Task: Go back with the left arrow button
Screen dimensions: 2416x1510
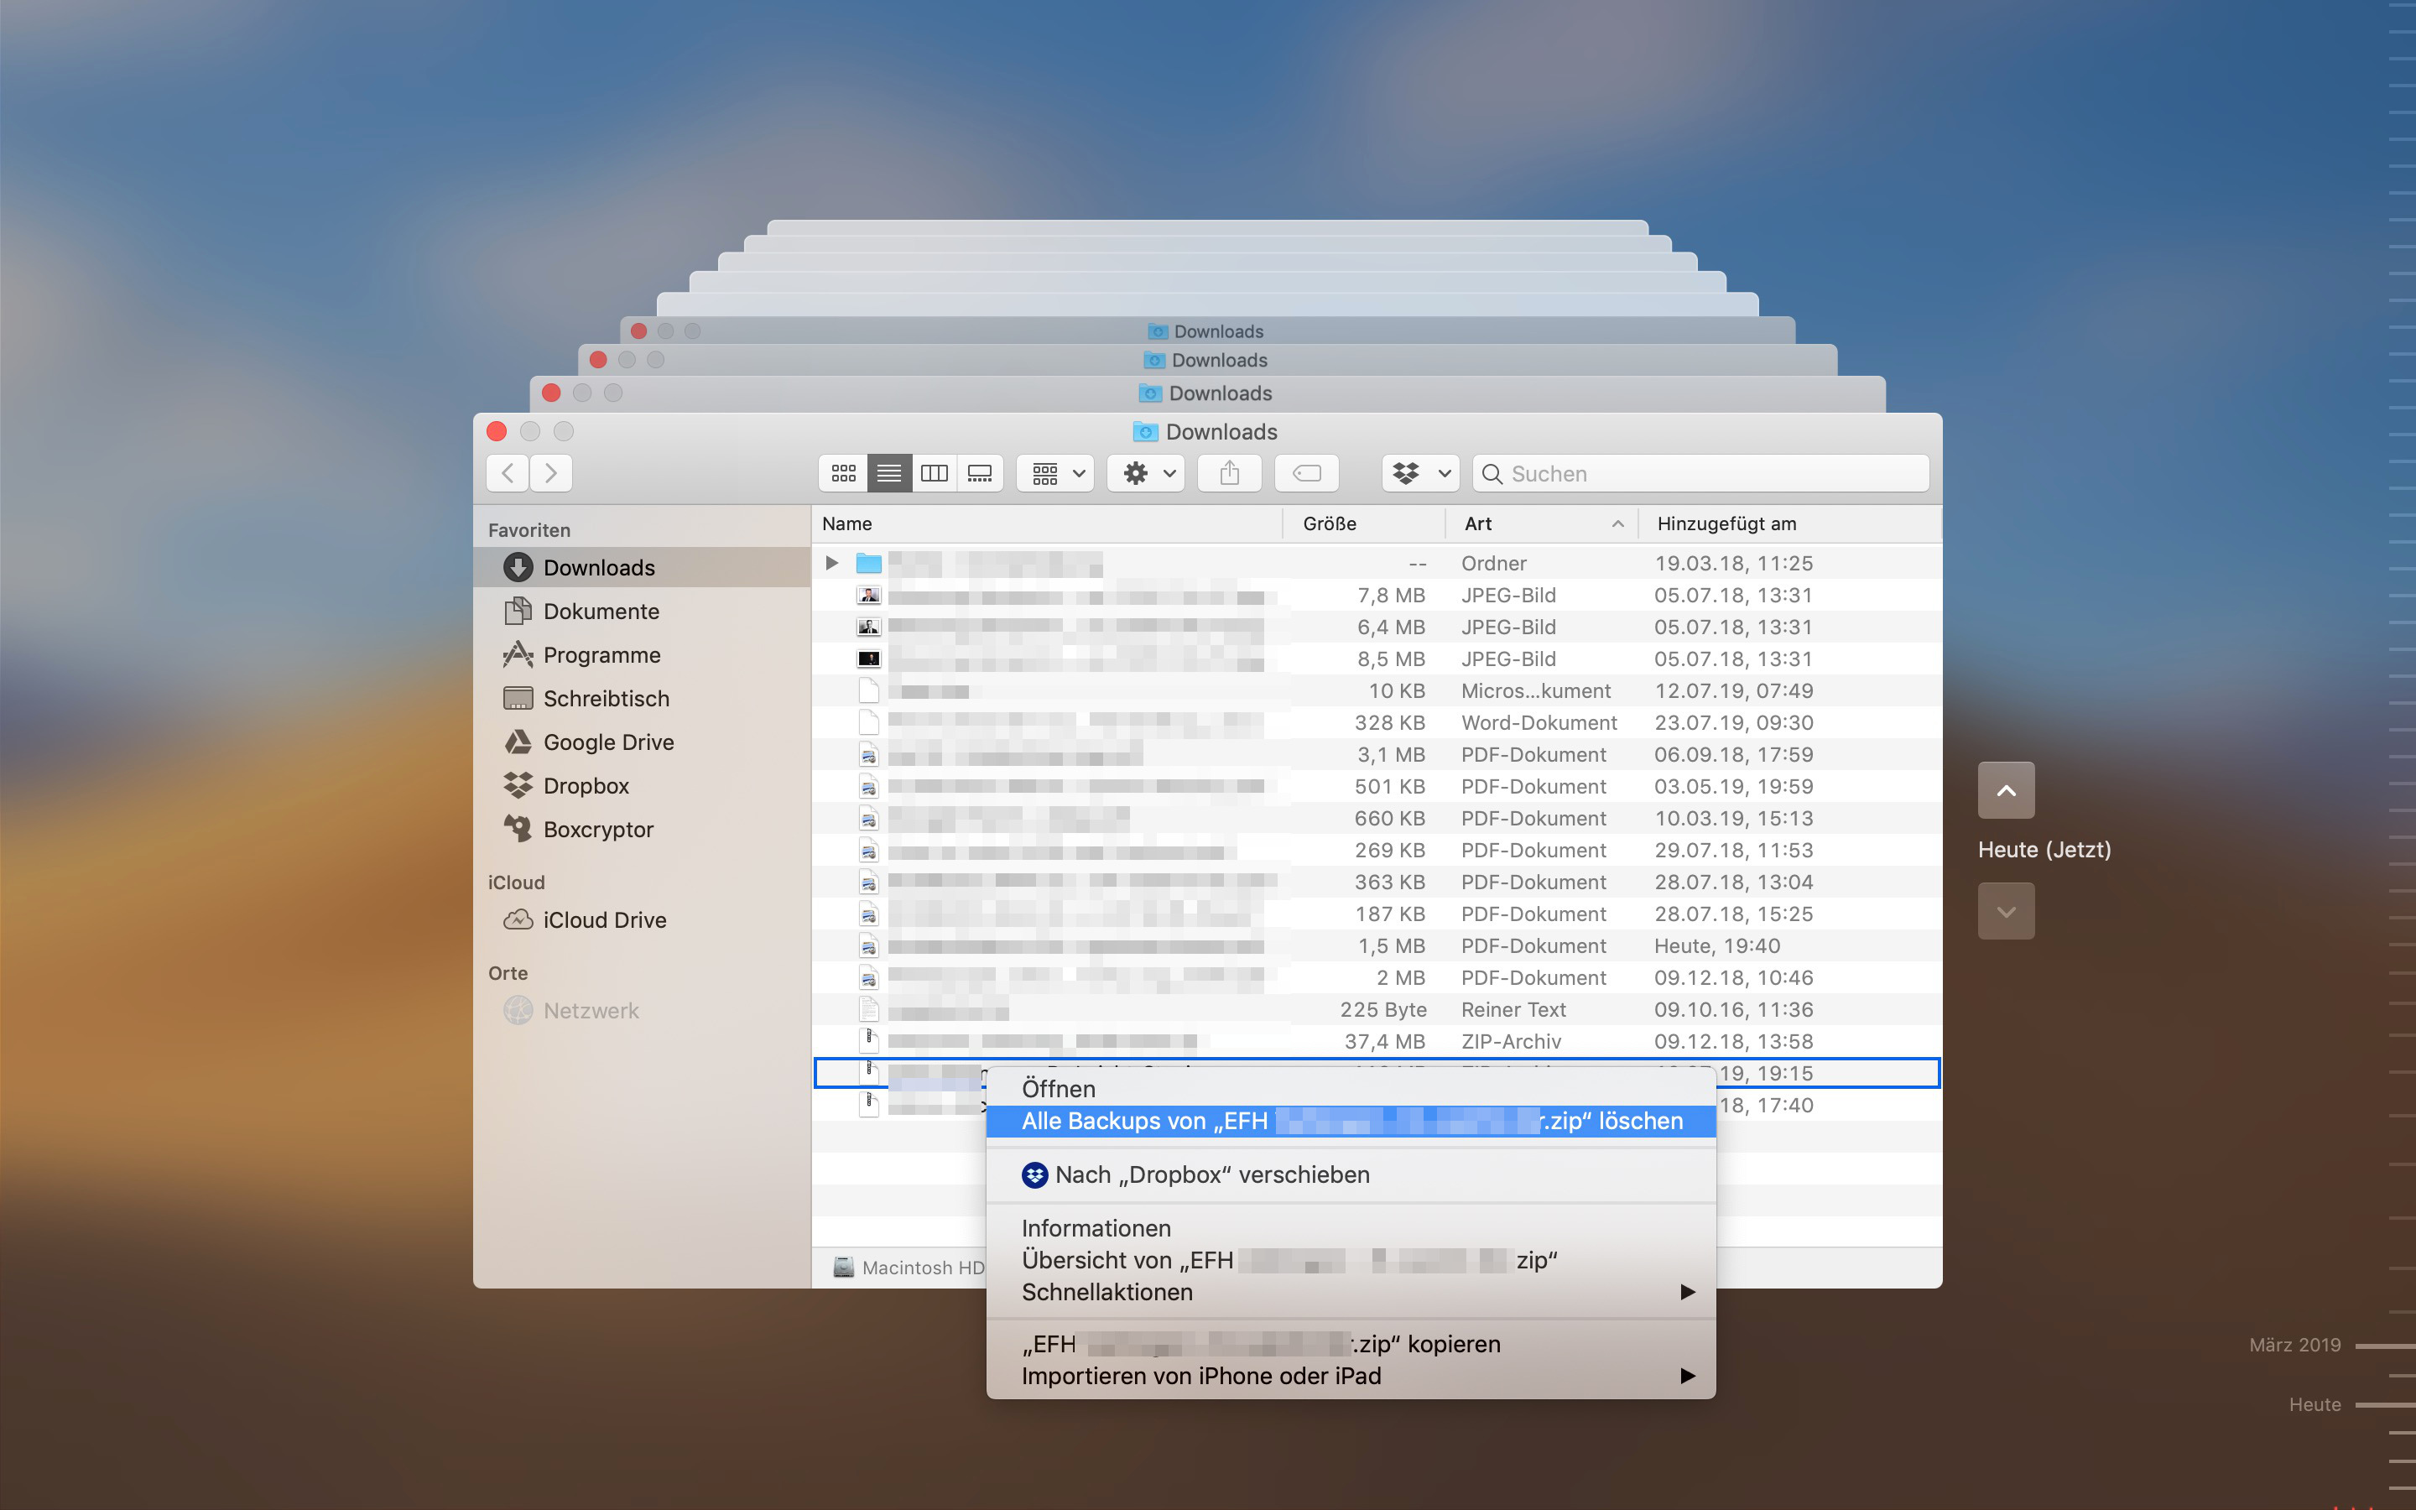Action: click(x=508, y=473)
